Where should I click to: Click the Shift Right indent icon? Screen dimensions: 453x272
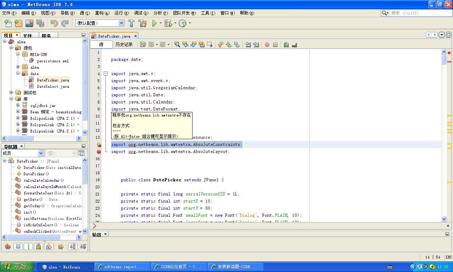point(256,44)
